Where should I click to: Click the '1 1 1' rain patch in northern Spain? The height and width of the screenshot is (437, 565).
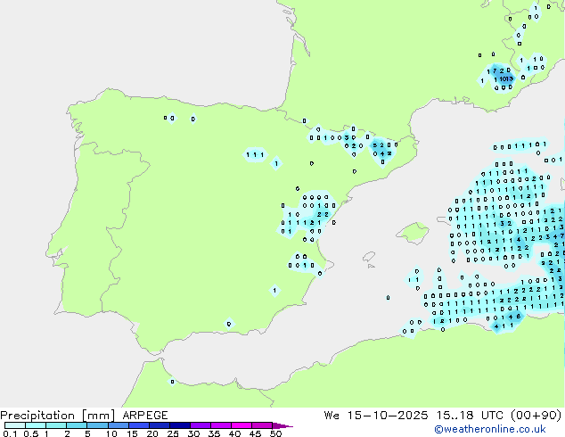pyautogui.click(x=255, y=154)
